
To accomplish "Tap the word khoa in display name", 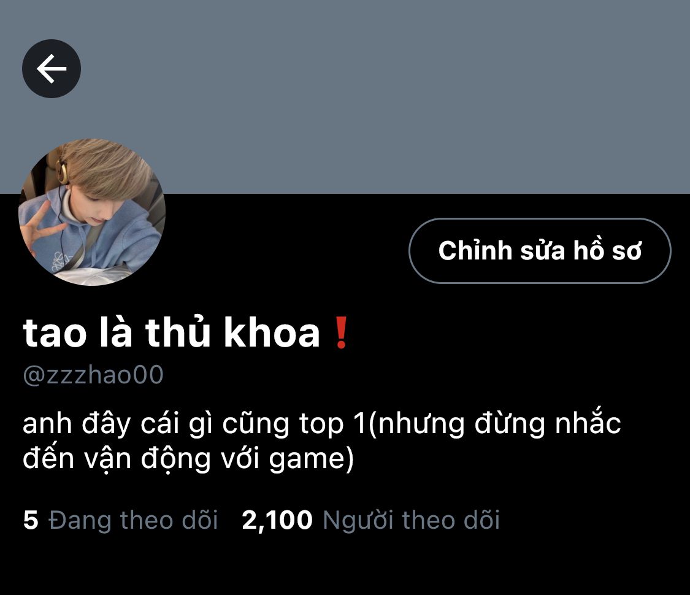I will pyautogui.click(x=272, y=333).
